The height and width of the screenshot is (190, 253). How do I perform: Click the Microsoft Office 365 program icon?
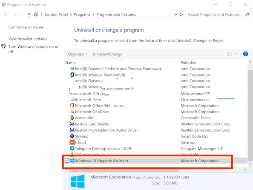click(72, 106)
